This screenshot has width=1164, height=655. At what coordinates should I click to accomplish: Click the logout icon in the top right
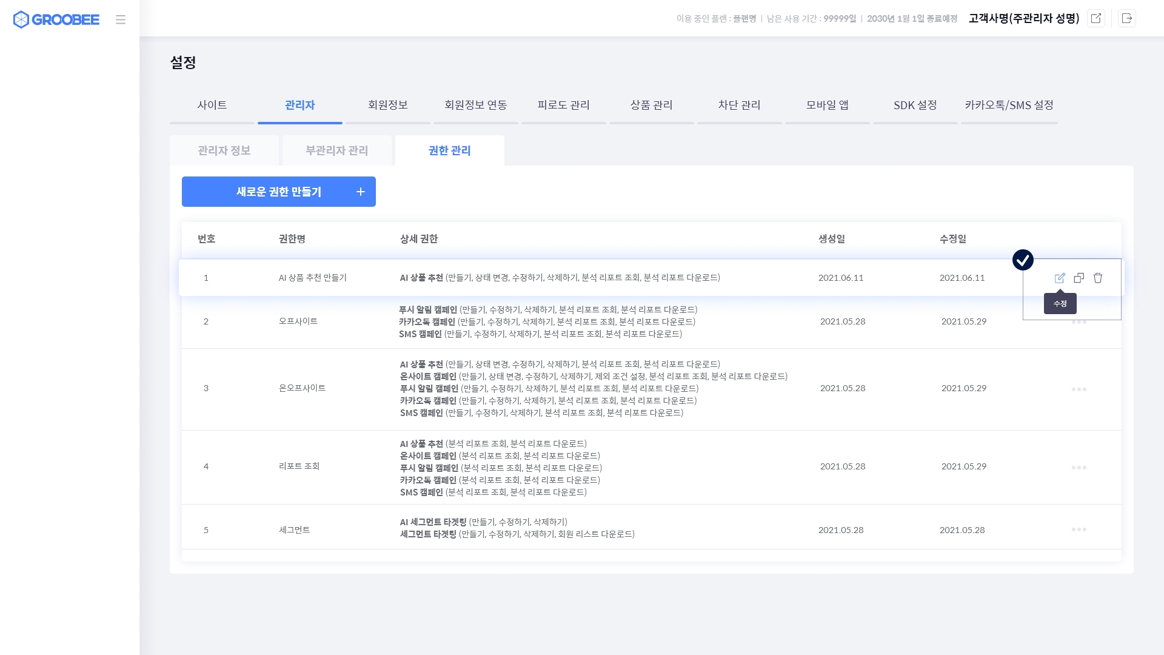[1127, 18]
